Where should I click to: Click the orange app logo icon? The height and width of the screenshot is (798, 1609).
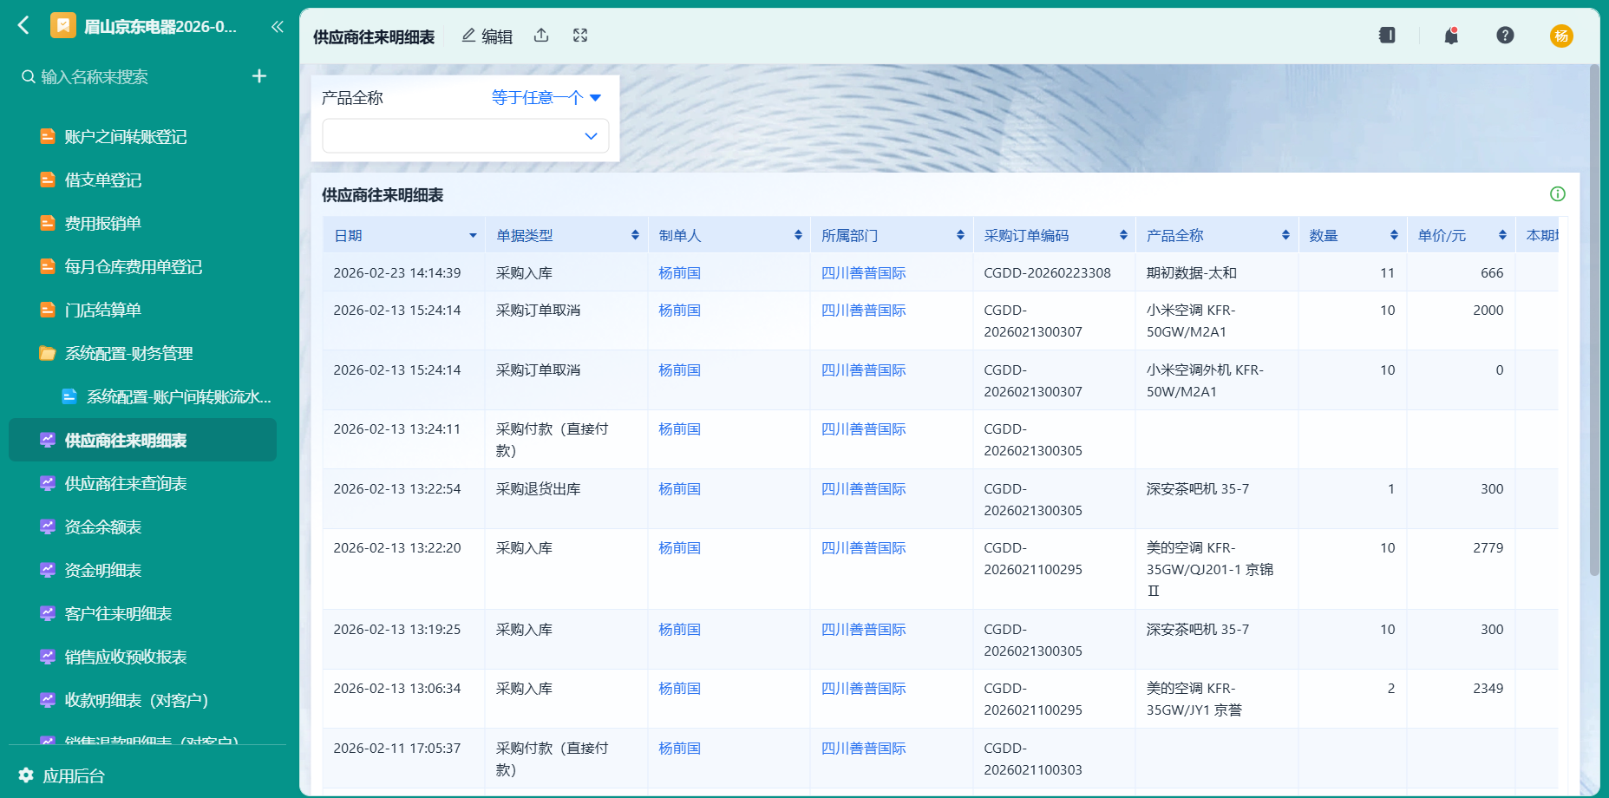point(63,26)
